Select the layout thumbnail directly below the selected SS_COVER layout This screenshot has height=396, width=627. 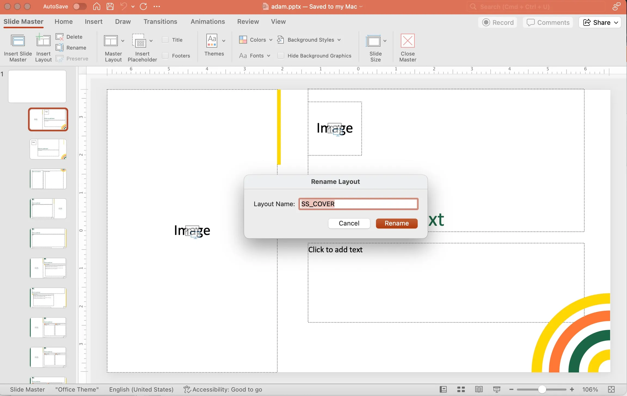48,149
